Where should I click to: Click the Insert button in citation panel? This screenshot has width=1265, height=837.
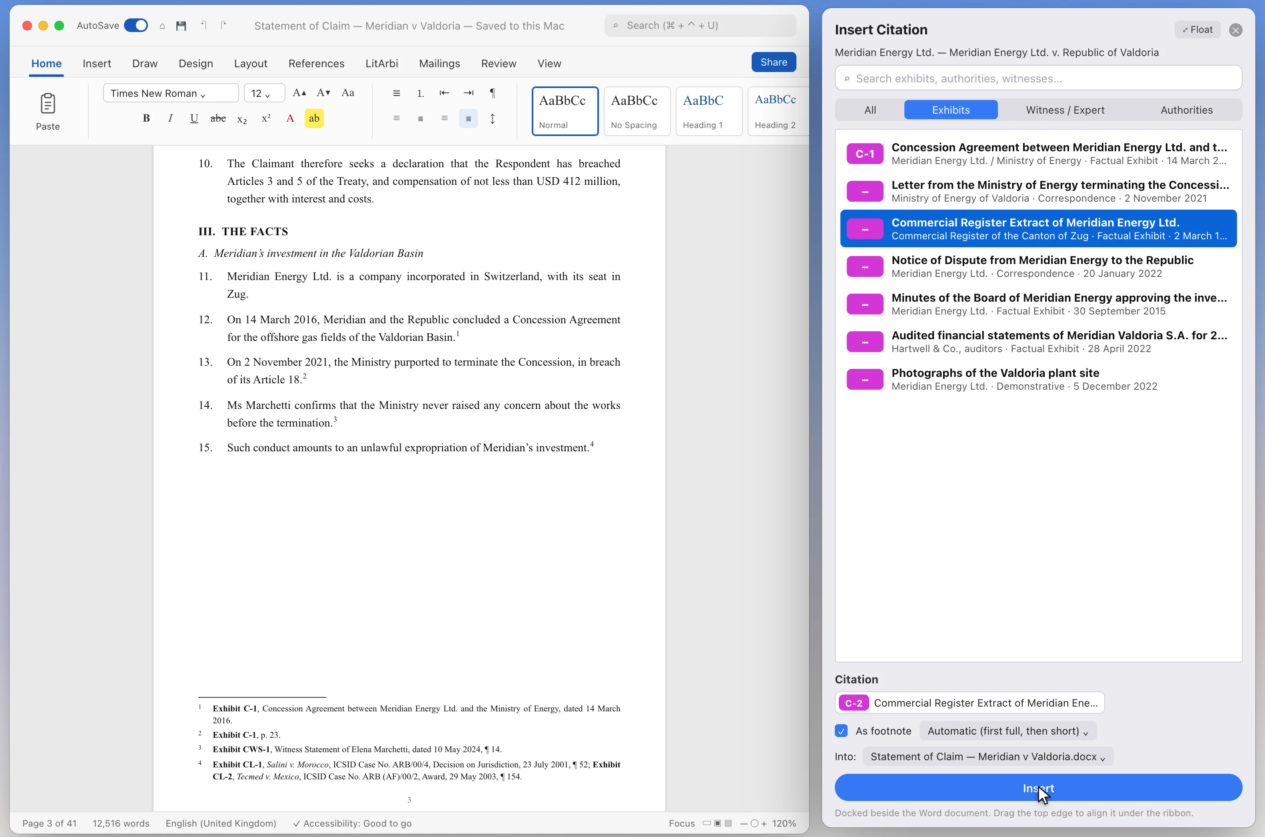pyautogui.click(x=1038, y=787)
